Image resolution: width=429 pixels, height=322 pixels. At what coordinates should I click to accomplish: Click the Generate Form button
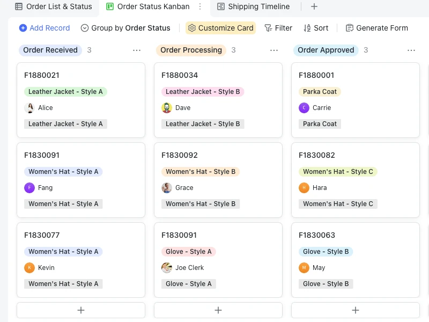(376, 28)
